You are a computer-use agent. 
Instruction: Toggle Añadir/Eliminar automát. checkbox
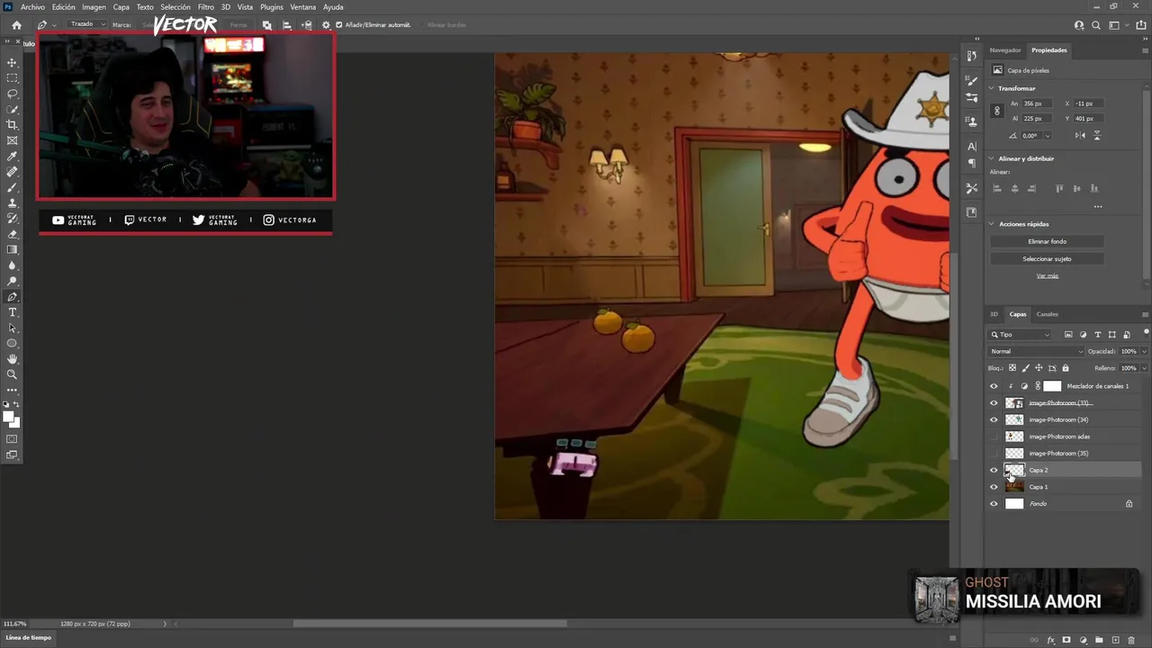(339, 25)
